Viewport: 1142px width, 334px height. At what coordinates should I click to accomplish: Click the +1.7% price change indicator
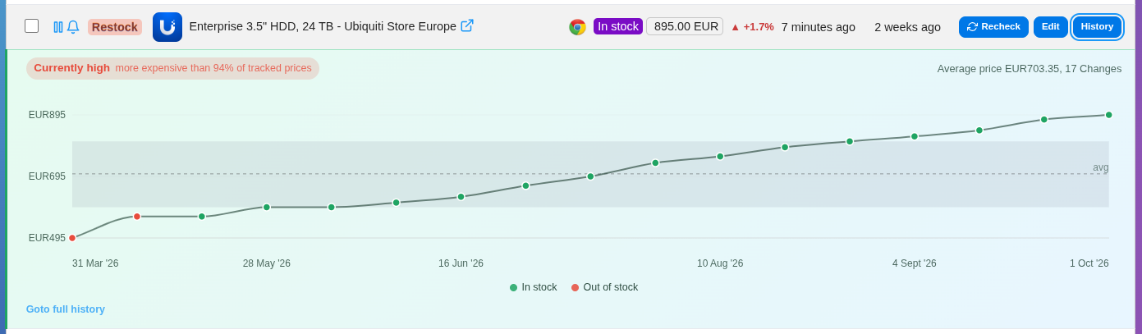tap(752, 26)
